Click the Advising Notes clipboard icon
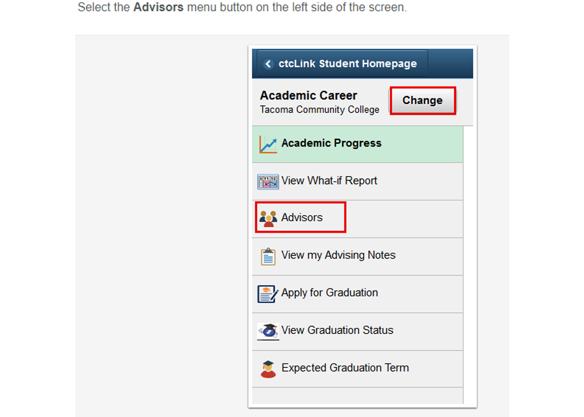This screenshot has width=584, height=417. (x=268, y=256)
